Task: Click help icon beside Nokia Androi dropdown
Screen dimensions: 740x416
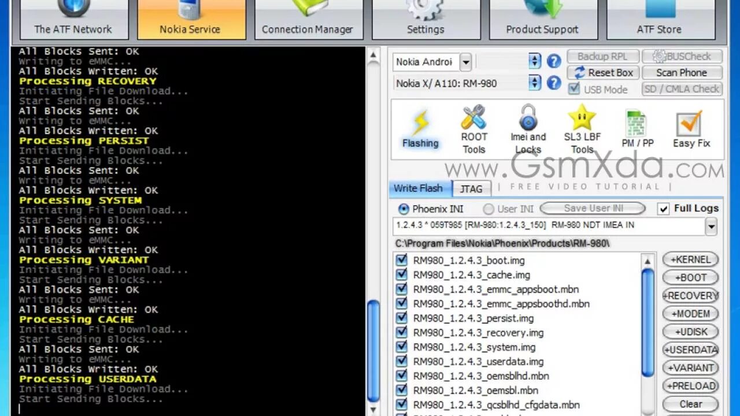Action: (554, 61)
